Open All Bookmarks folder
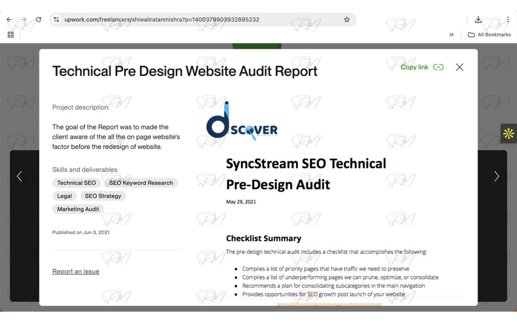 coord(489,35)
